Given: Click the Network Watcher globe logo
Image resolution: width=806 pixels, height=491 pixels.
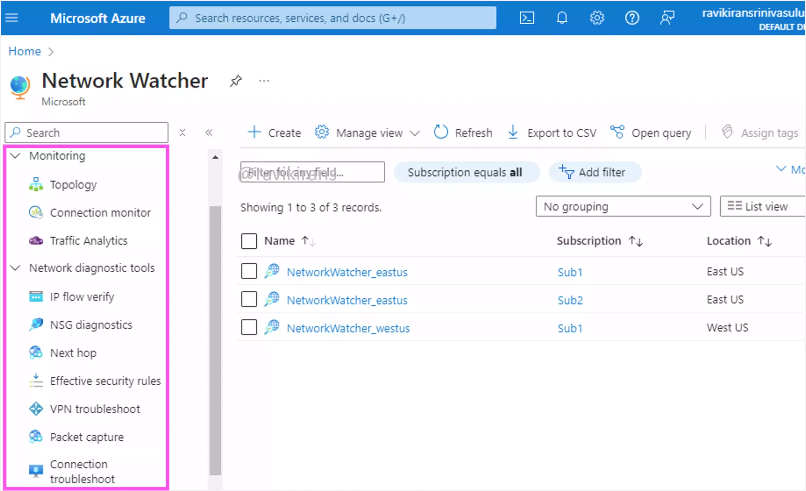Looking at the screenshot, I should (20, 87).
